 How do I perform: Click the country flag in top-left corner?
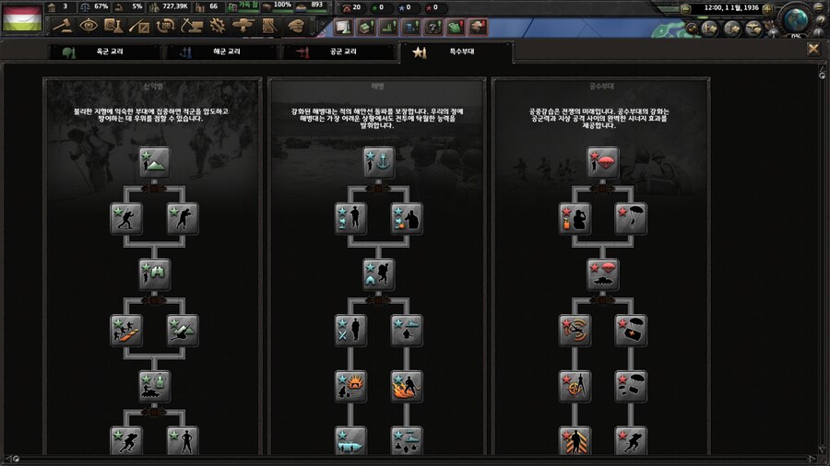pyautogui.click(x=22, y=18)
